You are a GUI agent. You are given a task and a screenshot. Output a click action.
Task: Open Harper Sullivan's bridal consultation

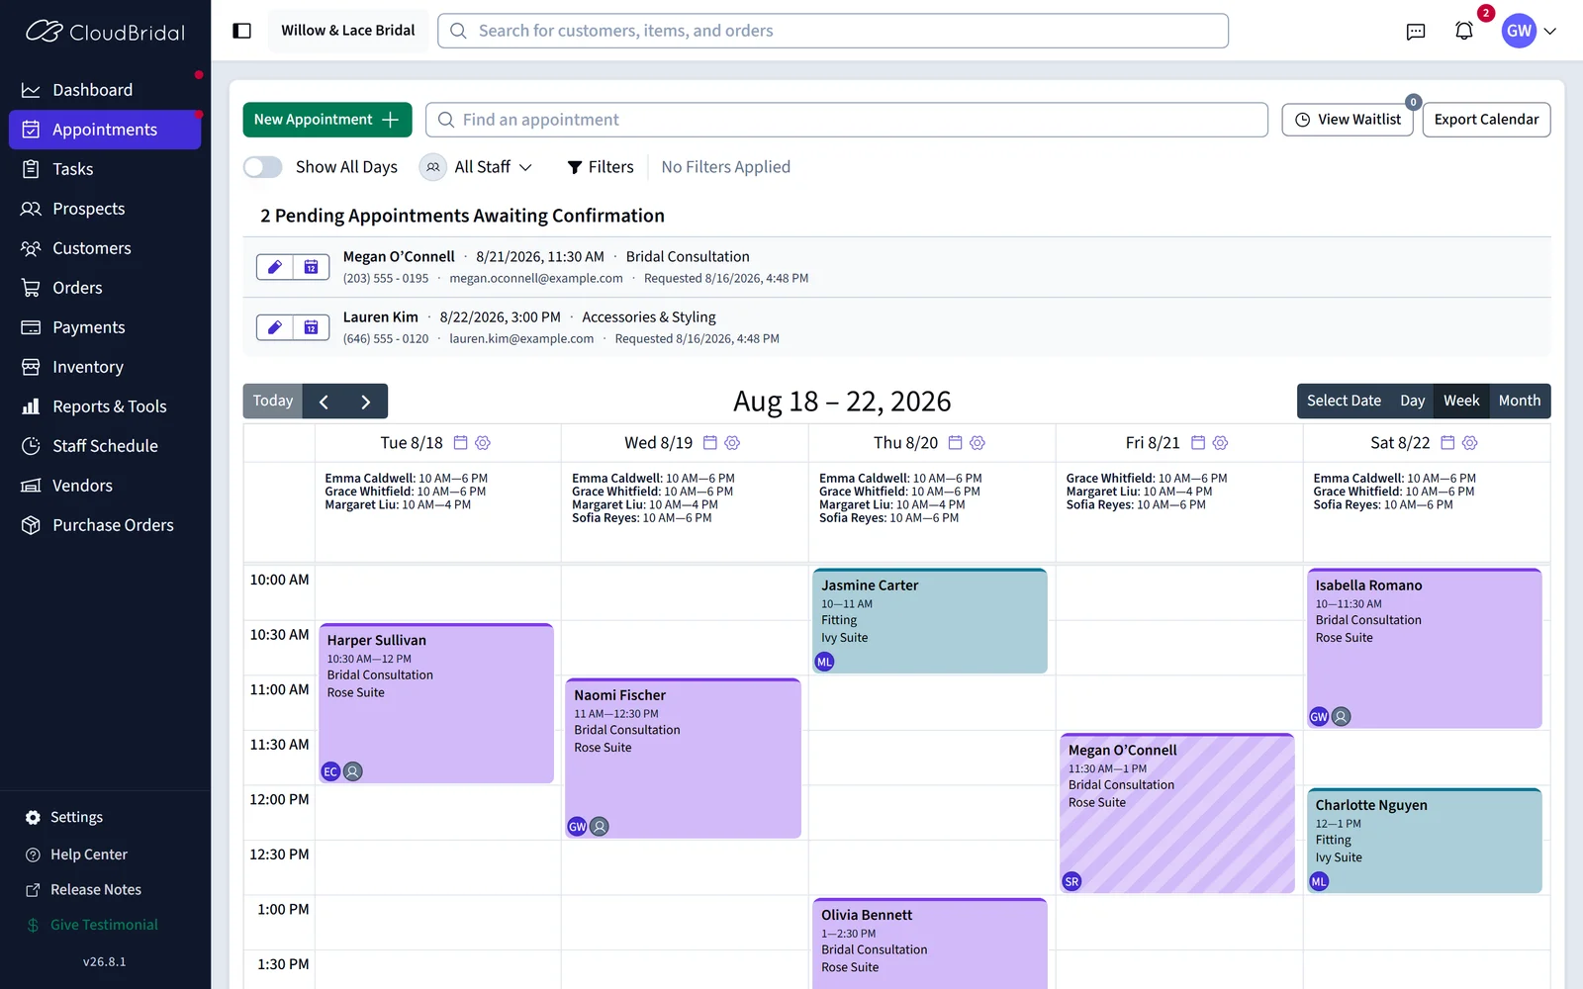[436, 703]
